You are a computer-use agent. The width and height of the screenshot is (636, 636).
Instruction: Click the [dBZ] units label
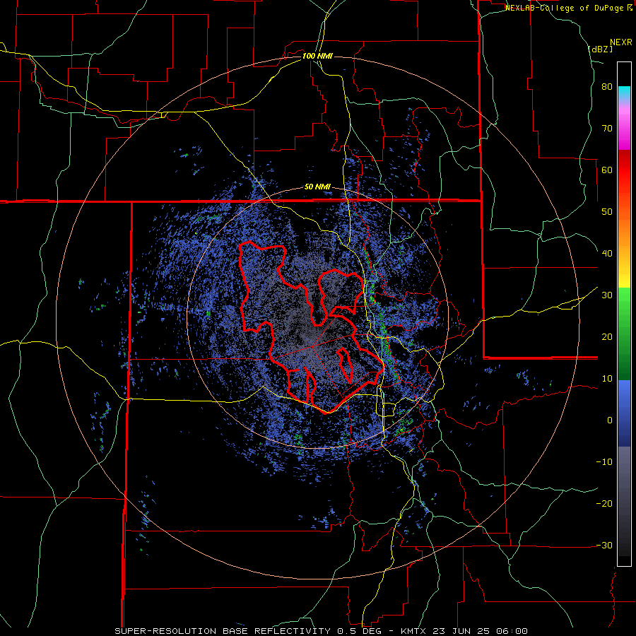[600, 49]
